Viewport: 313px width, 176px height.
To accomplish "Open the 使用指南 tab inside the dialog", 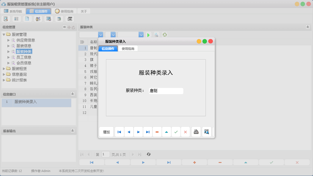I will (x=128, y=49).
